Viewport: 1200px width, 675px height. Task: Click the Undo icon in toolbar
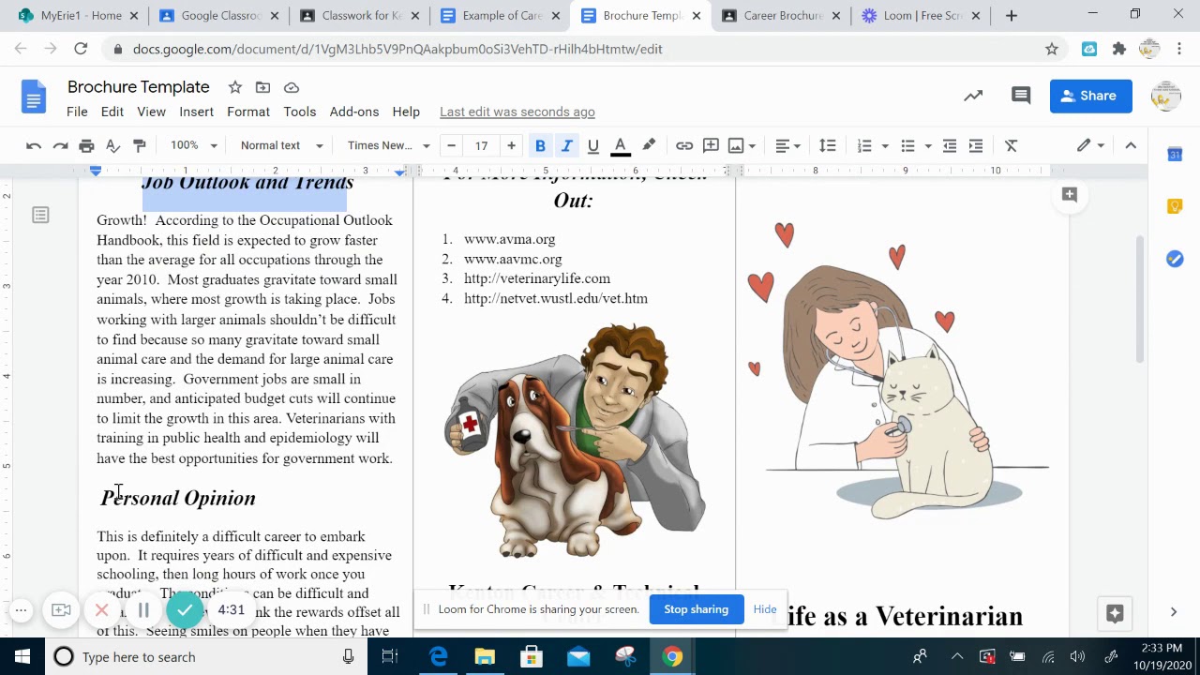[34, 145]
